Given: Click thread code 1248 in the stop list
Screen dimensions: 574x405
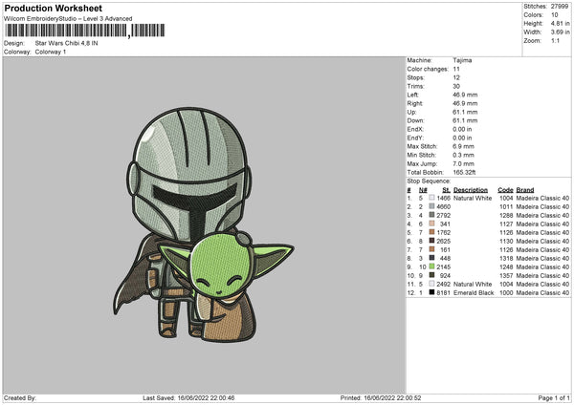Looking at the screenshot, I should [x=506, y=266].
